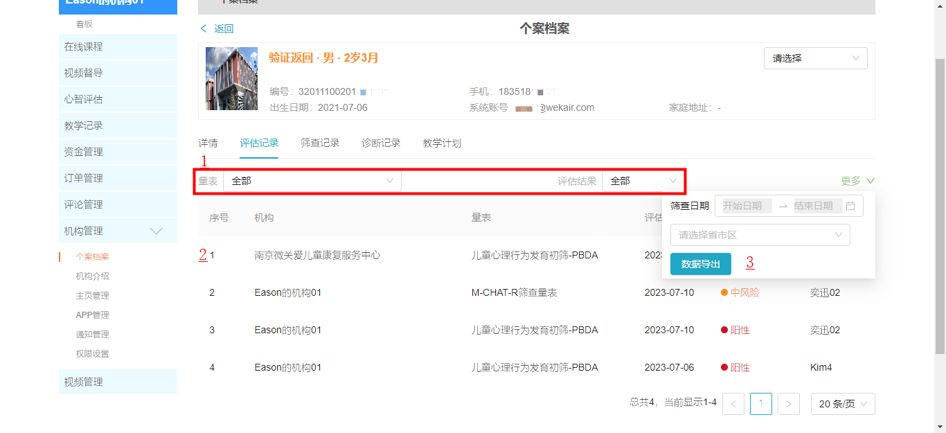Open 教学记录 in the sidebar
The width and height of the screenshot is (946, 433).
[118, 125]
